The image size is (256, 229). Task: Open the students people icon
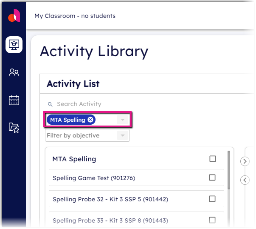click(x=14, y=72)
